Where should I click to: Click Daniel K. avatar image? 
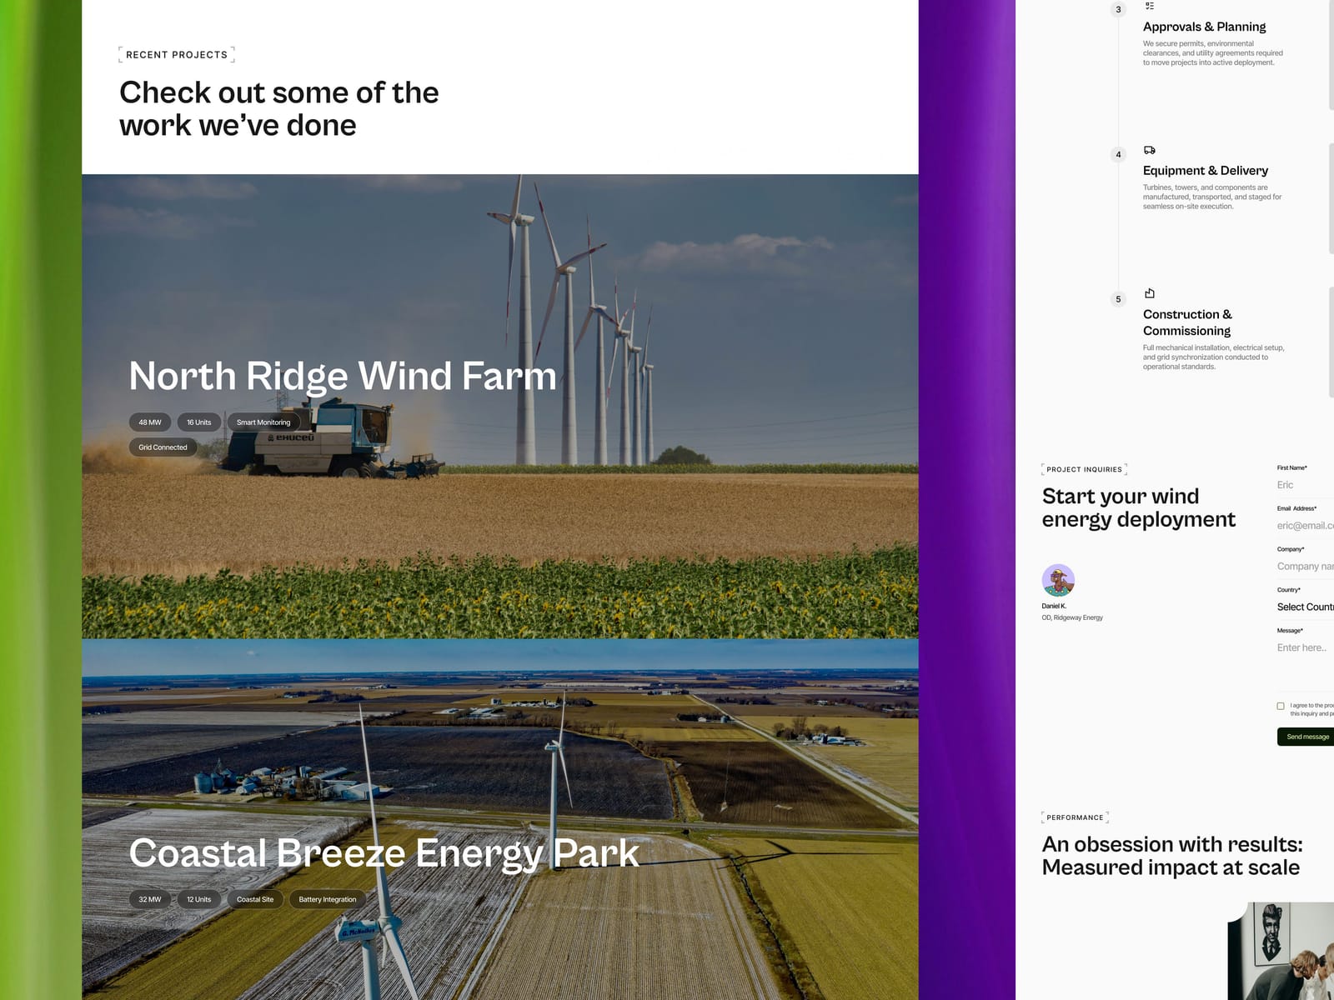[1058, 580]
